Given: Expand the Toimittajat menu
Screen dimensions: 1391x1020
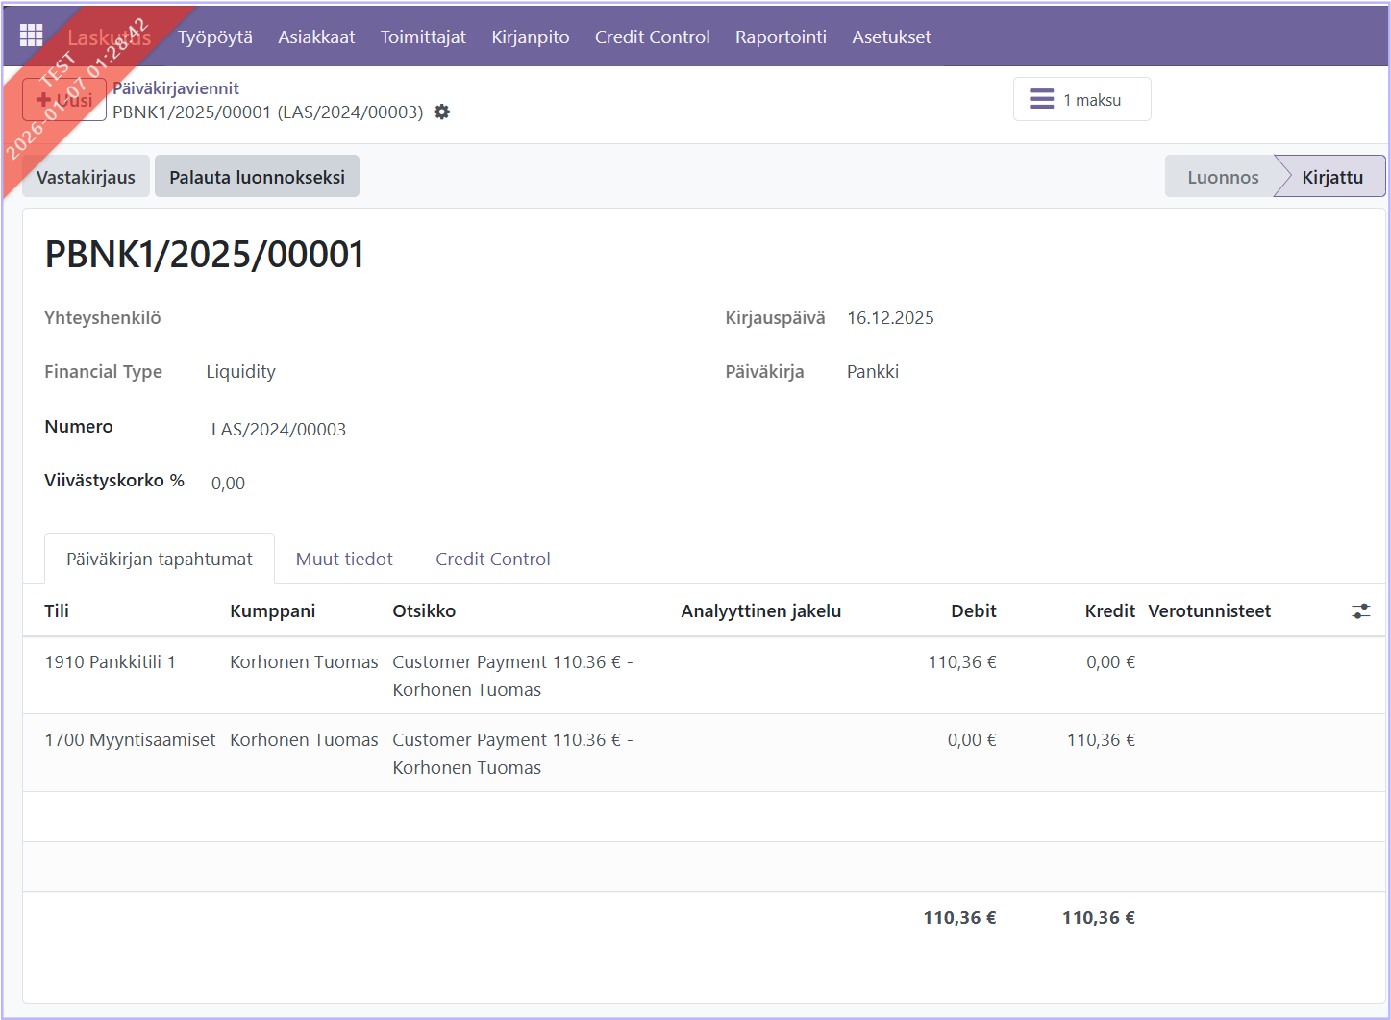Looking at the screenshot, I should (x=423, y=37).
